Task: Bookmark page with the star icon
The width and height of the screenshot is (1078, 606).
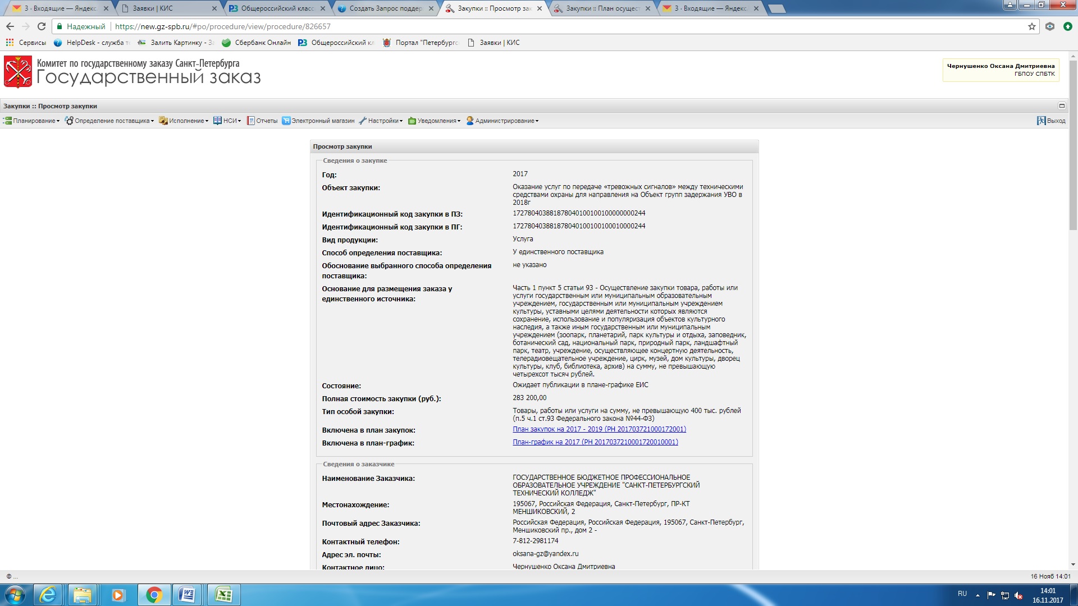Action: (1031, 26)
